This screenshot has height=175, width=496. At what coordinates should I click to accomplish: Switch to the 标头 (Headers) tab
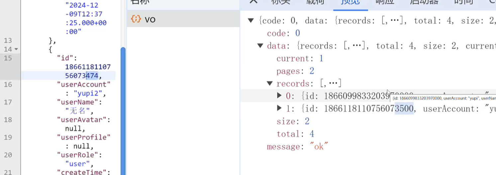pyautogui.click(x=281, y=2)
